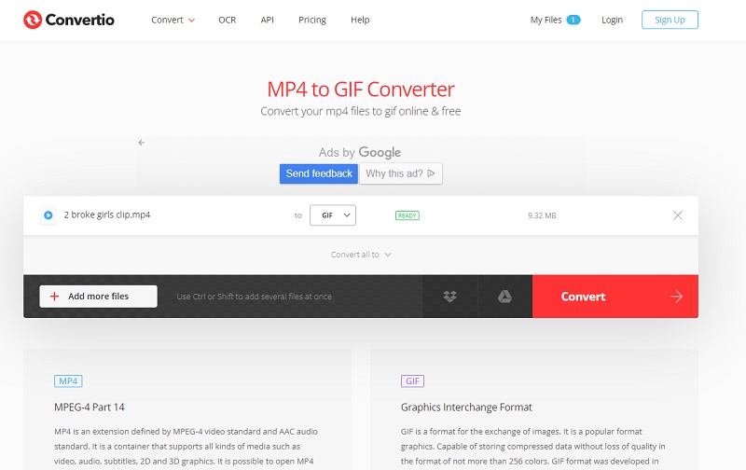The width and height of the screenshot is (746, 470).
Task: Start conversion with the red Convert button
Action: pyautogui.click(x=615, y=297)
